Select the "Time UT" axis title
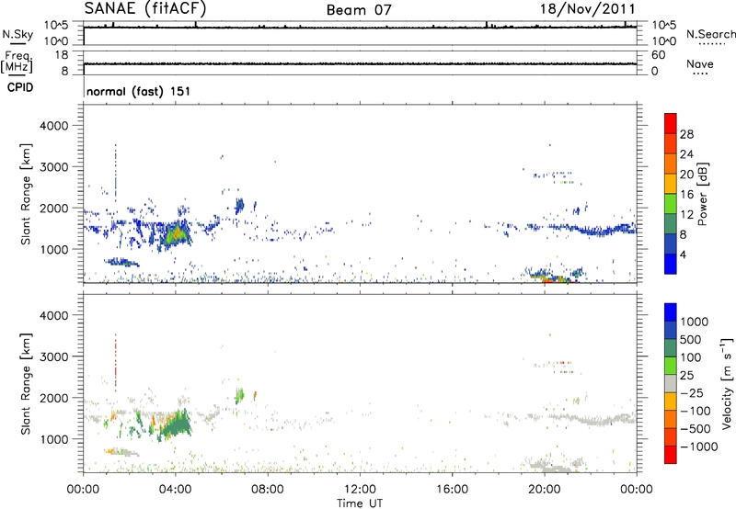The height and width of the screenshot is (509, 736). pos(360,503)
